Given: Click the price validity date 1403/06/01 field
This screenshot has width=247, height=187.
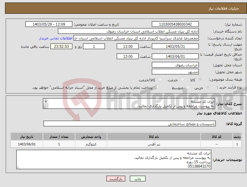Looking at the screenshot, I should (x=175, y=56).
